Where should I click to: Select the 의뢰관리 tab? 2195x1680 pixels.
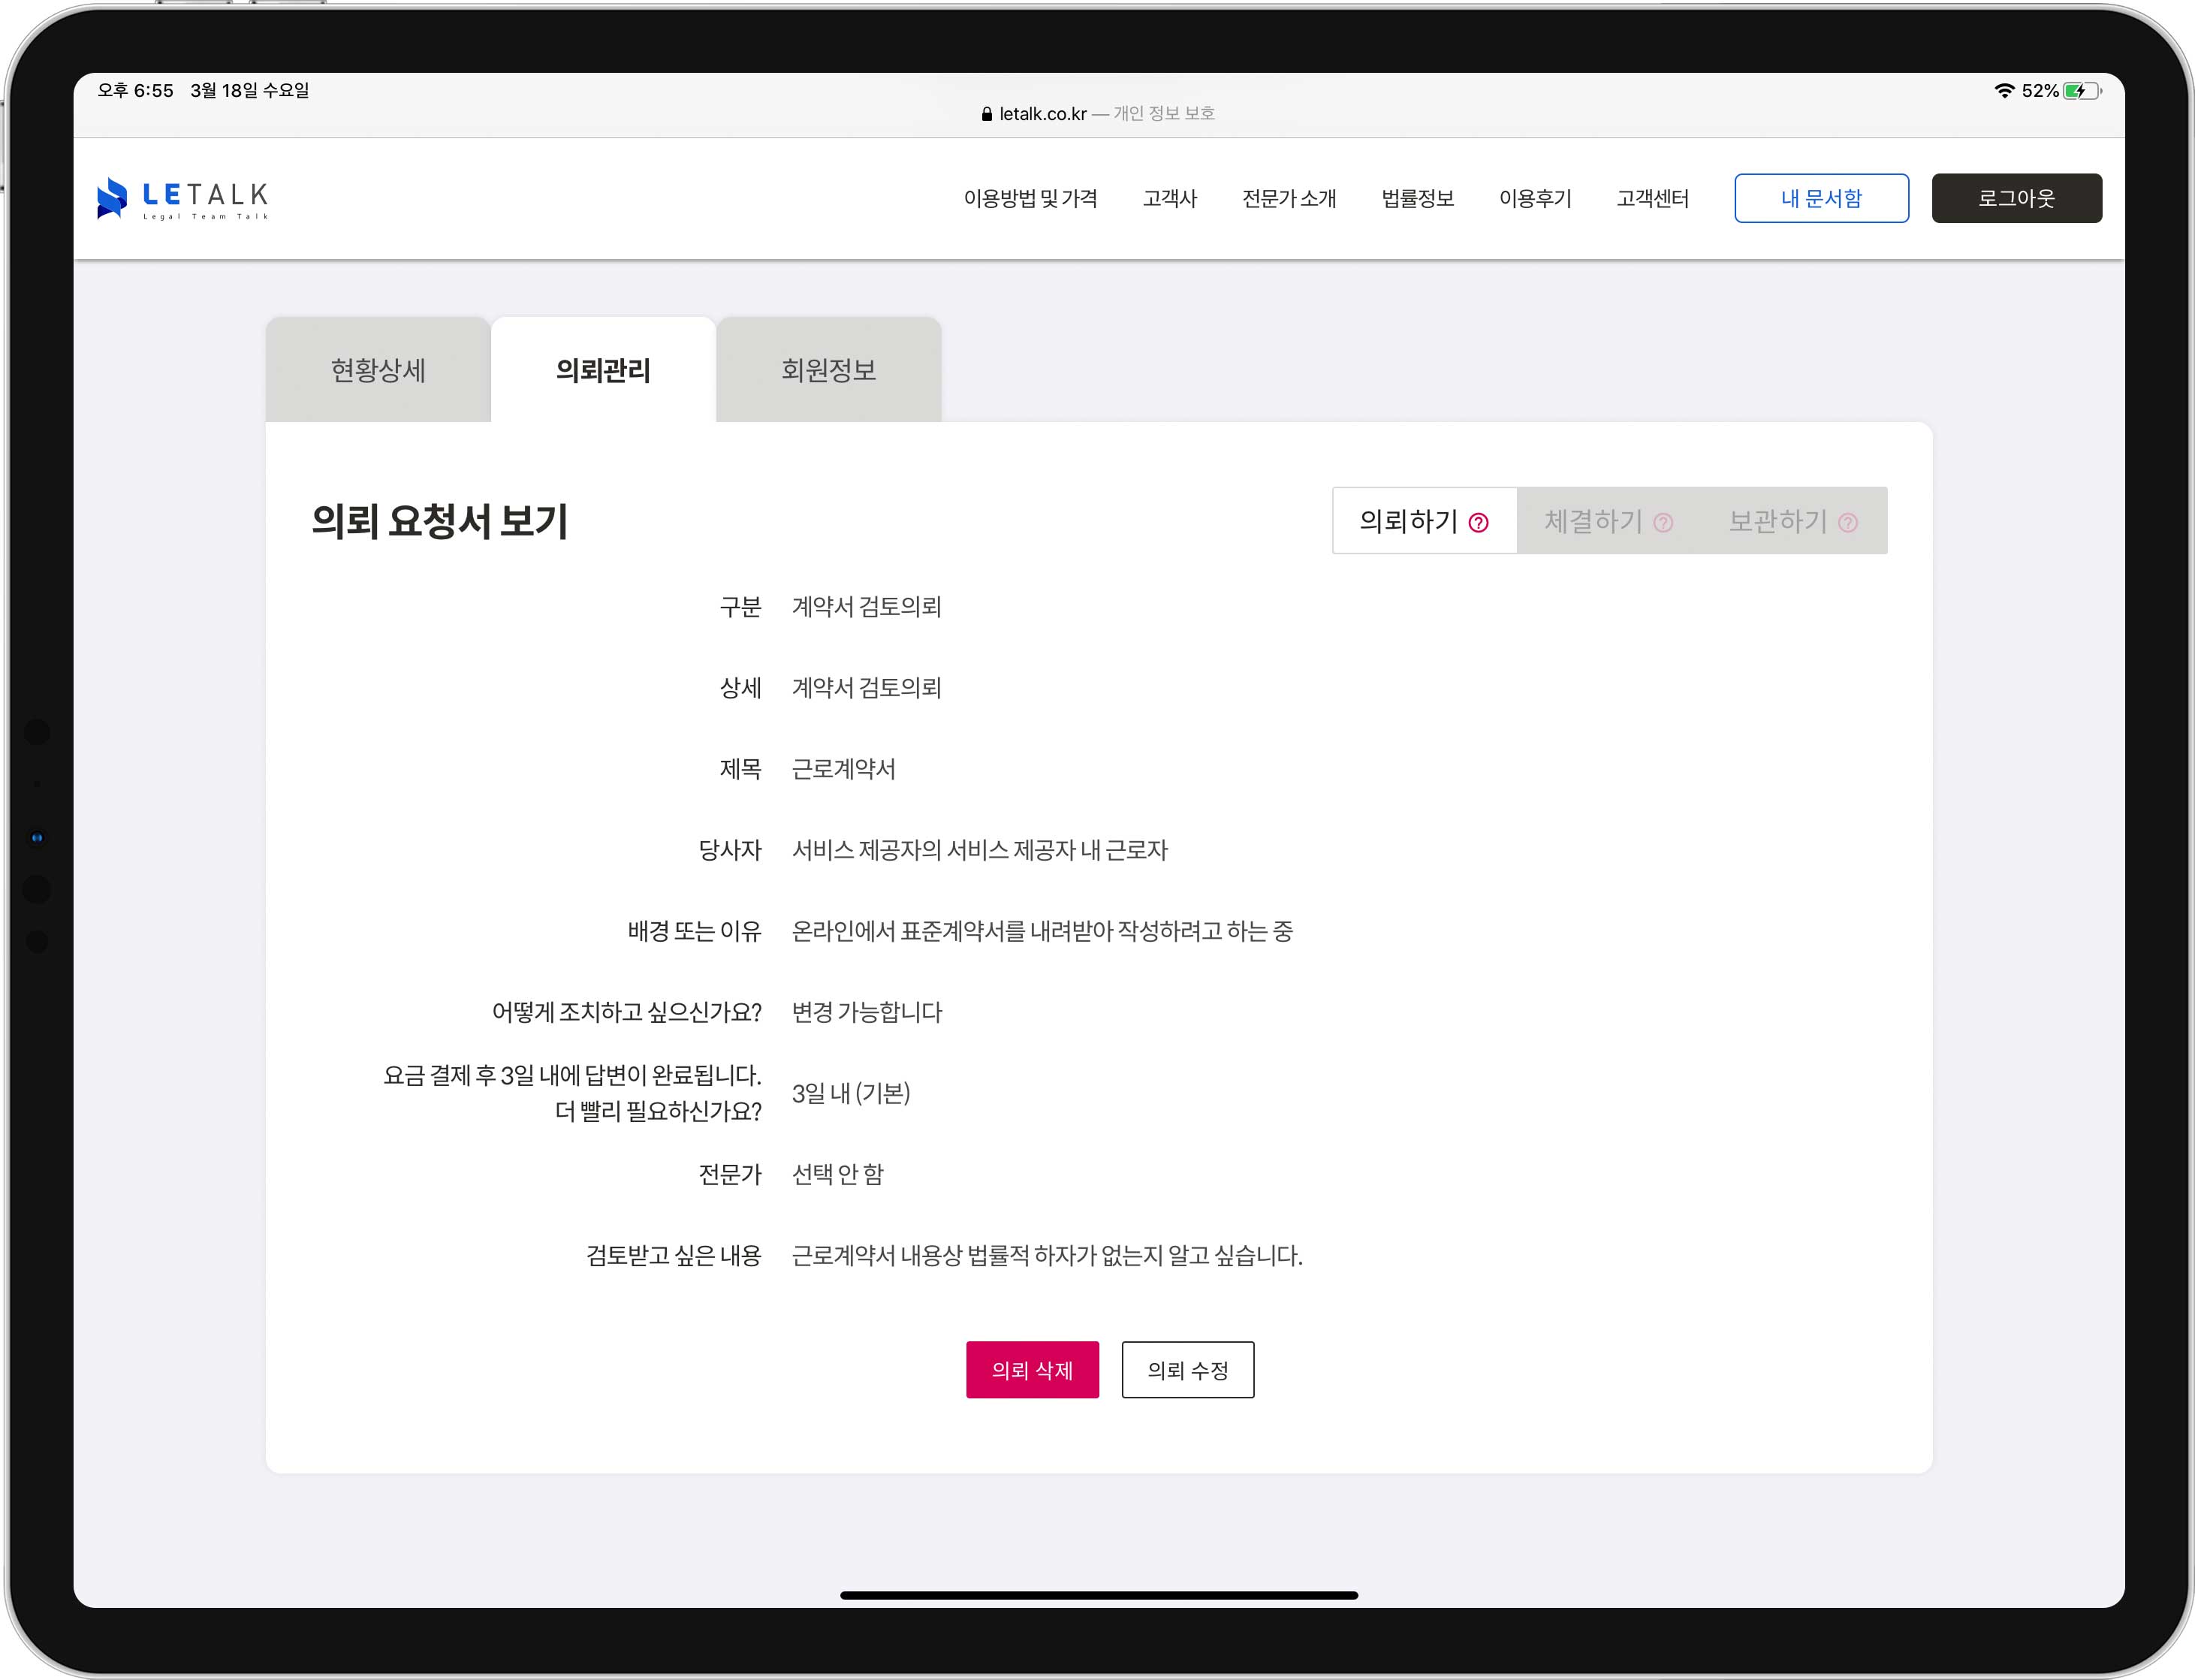[603, 370]
